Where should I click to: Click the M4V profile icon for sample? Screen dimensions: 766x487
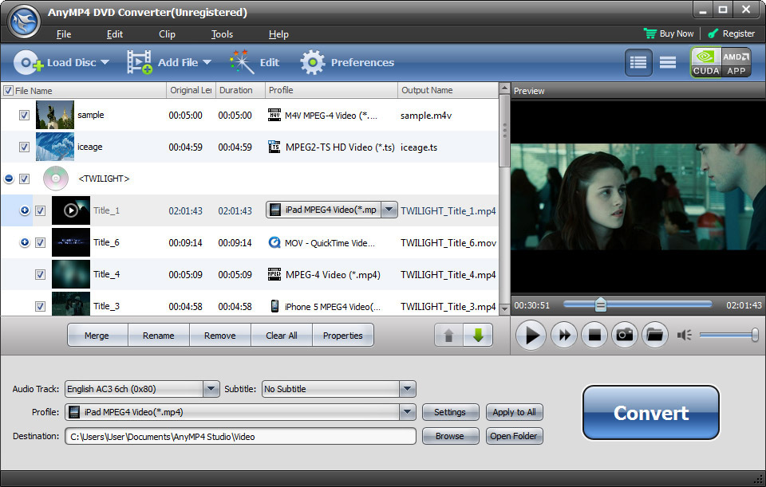click(x=274, y=115)
